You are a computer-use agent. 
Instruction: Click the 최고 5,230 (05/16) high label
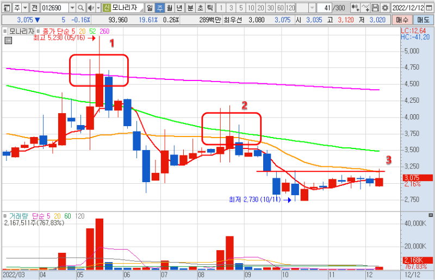coord(59,38)
